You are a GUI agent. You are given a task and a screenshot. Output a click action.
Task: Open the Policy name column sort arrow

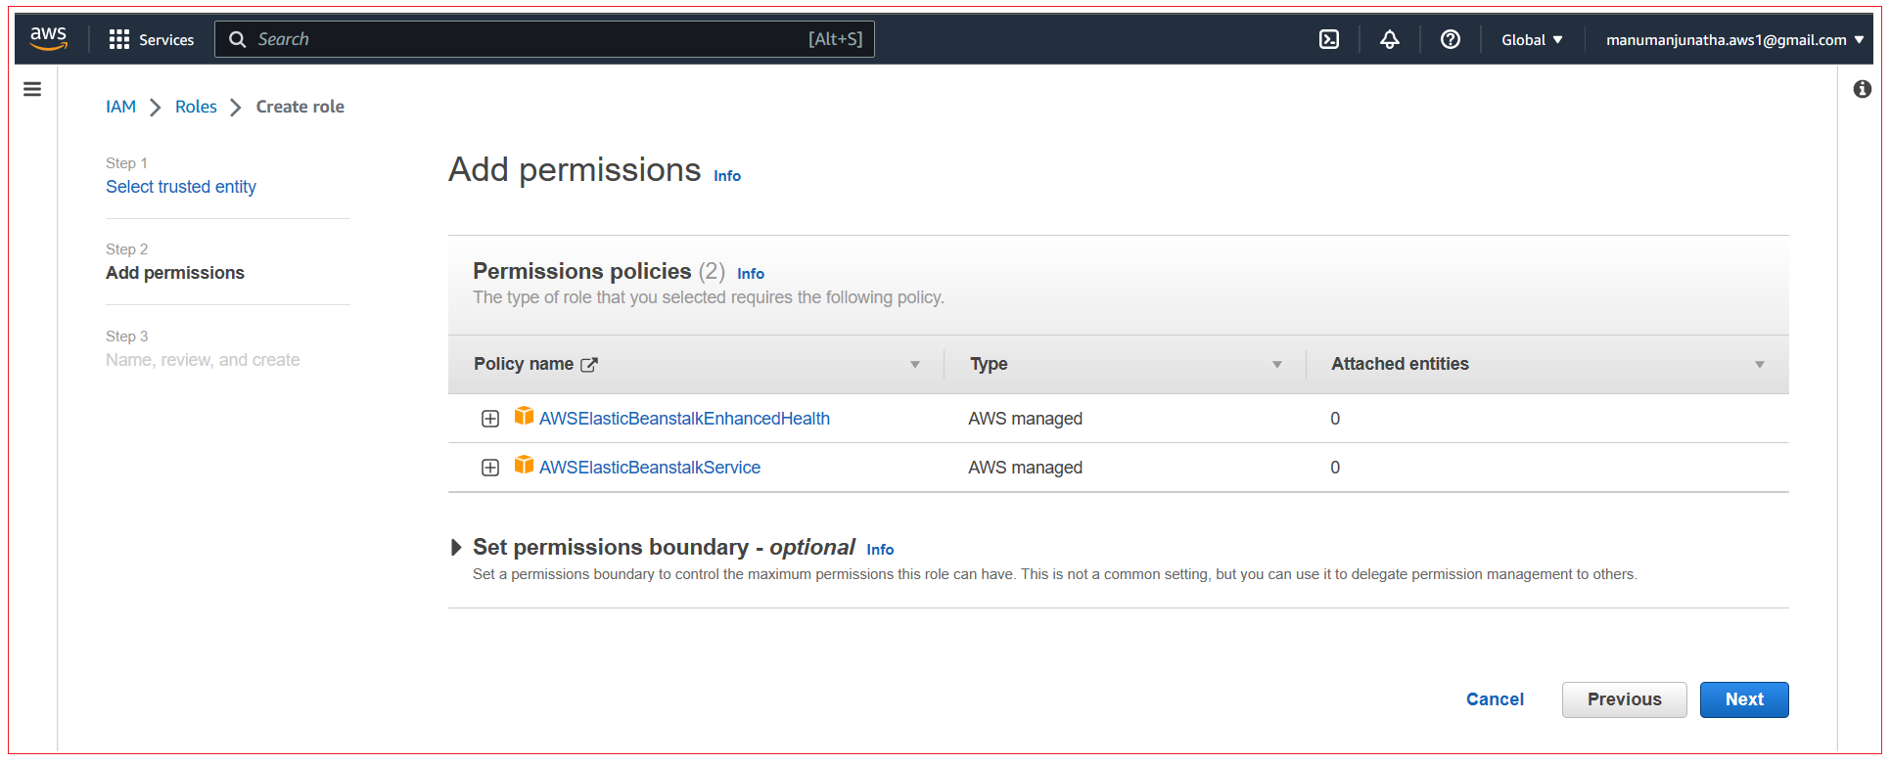click(x=915, y=365)
